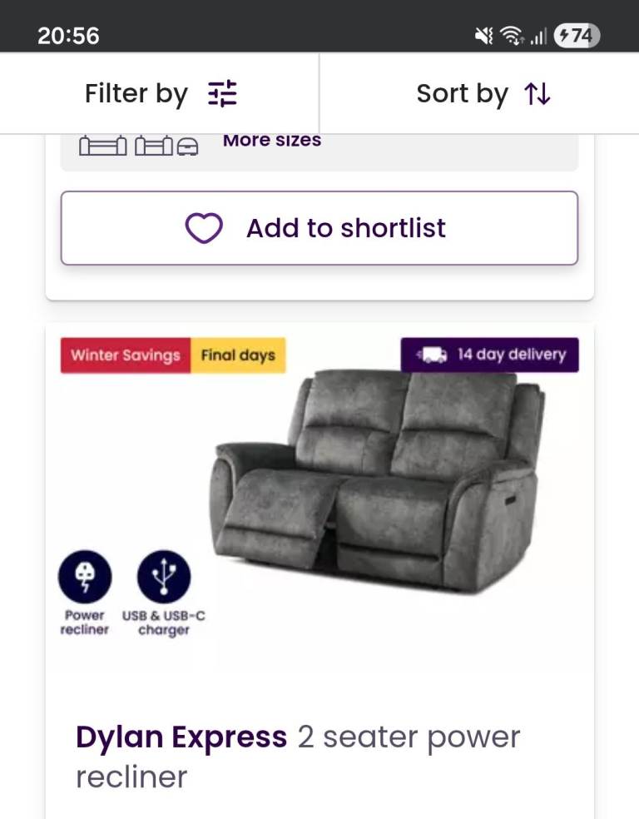The width and height of the screenshot is (639, 819).
Task: Tap the heart icon on shortlist button
Action: (x=204, y=228)
